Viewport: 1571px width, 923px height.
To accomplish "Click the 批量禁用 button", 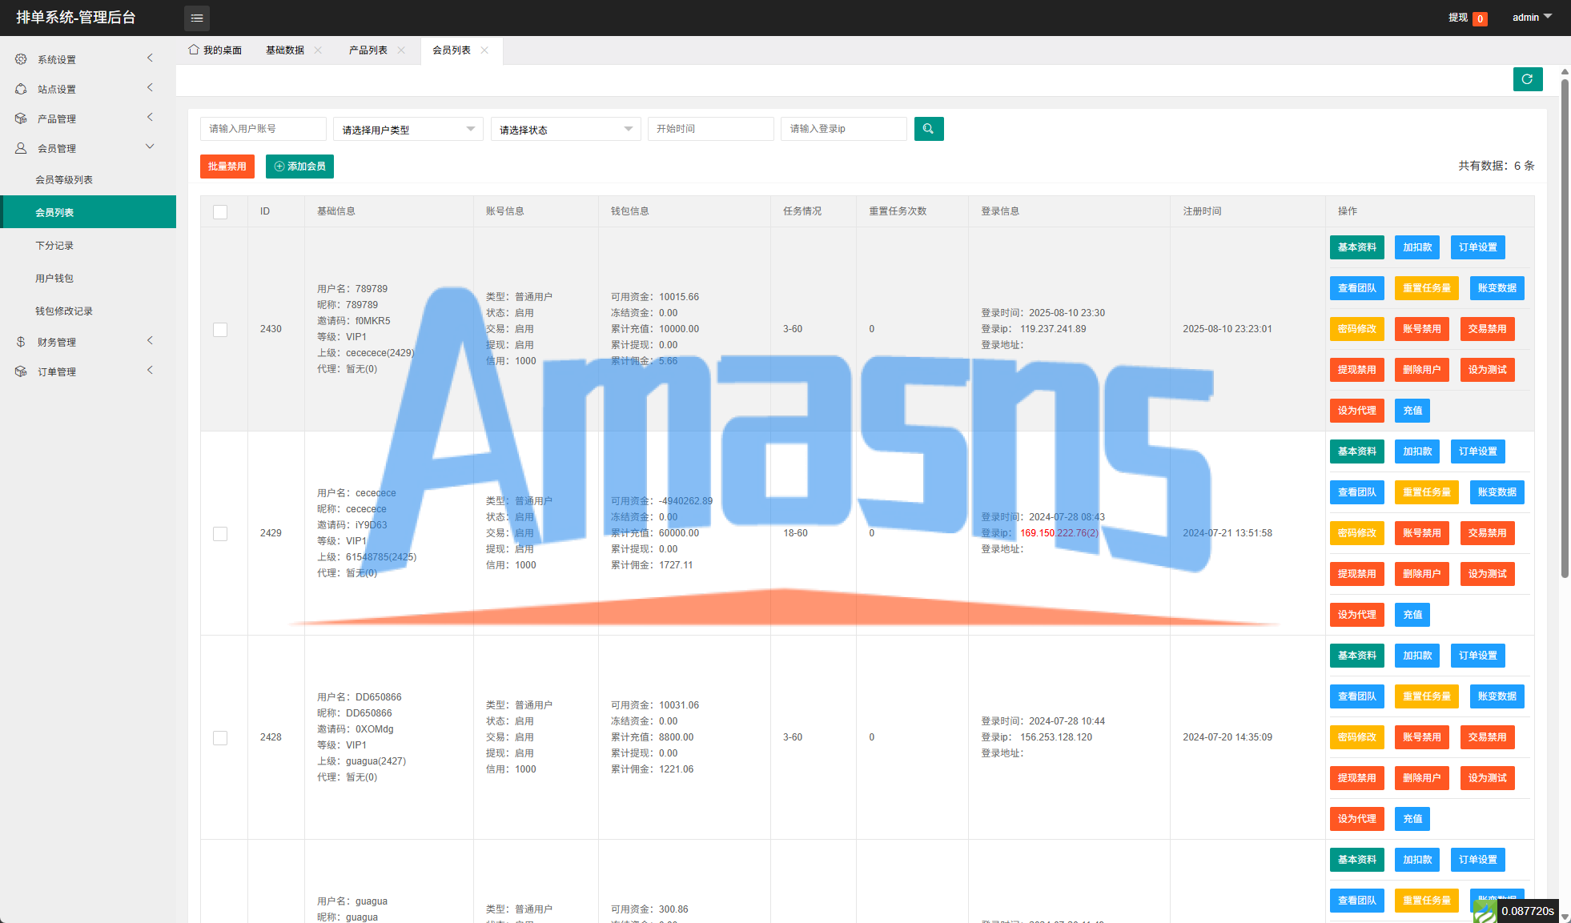I will [x=227, y=167].
